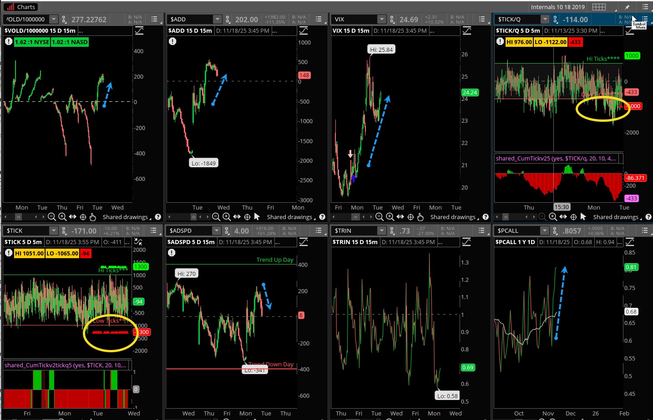Toggle the price-axis scale icon on $ADD chart
Screen dimensions: 653x420
click(x=303, y=30)
